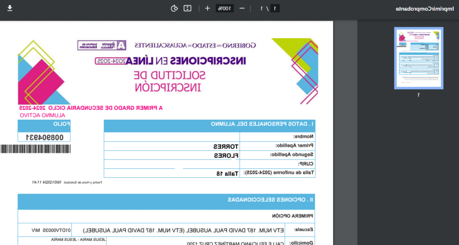The height and width of the screenshot is (245, 459).
Task: Click the fit to page icon
Action: pos(188,9)
